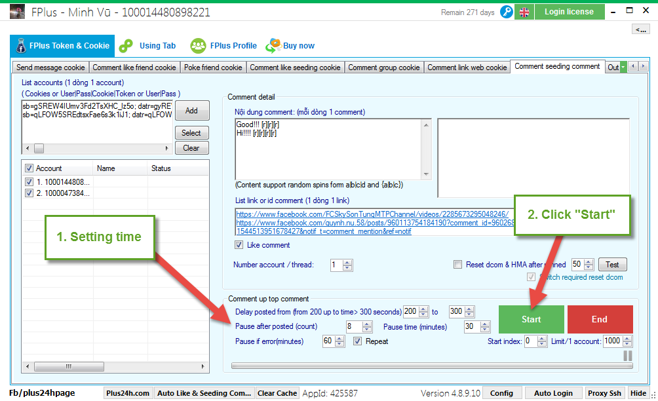Select Comment seeding comment tab
Screen dimensions: 658x401
click(x=557, y=66)
